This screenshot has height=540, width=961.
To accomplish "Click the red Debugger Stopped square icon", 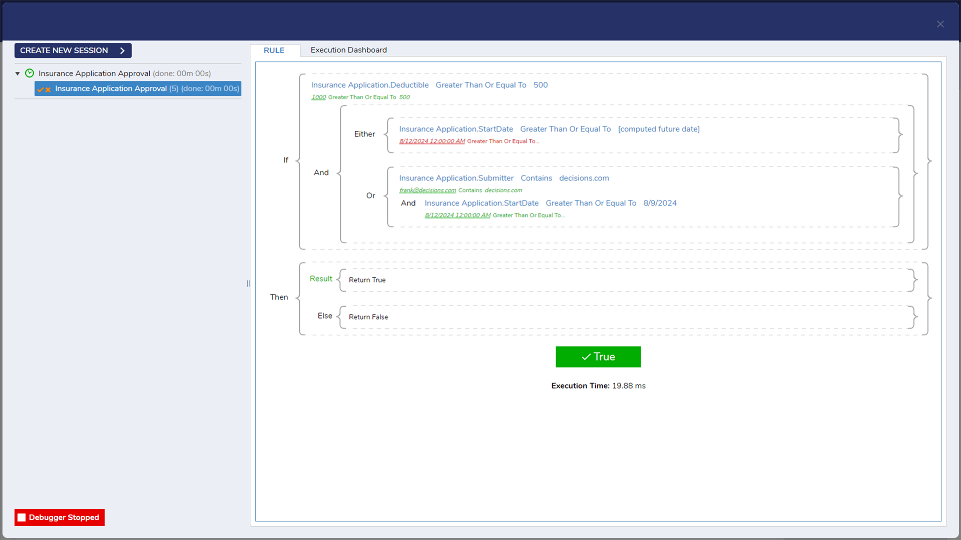I will pos(22,517).
